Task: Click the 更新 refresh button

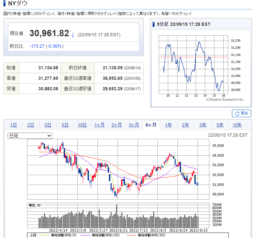Action: point(241,113)
